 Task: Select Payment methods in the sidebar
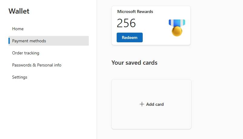(x=29, y=41)
